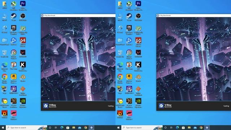Open Windows Start menu on left taskbar
The image size is (231, 130).
pos(3,127)
